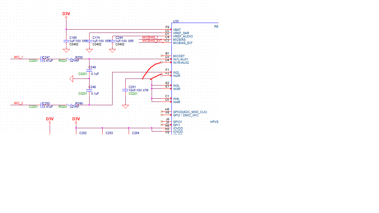The height and width of the screenshot is (213, 379).
Task: Click the IN4R pin name
Action: pyautogui.click(x=176, y=102)
